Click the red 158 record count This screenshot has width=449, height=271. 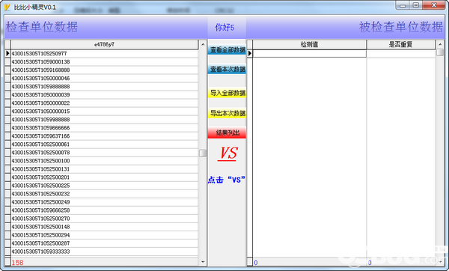[17, 263]
